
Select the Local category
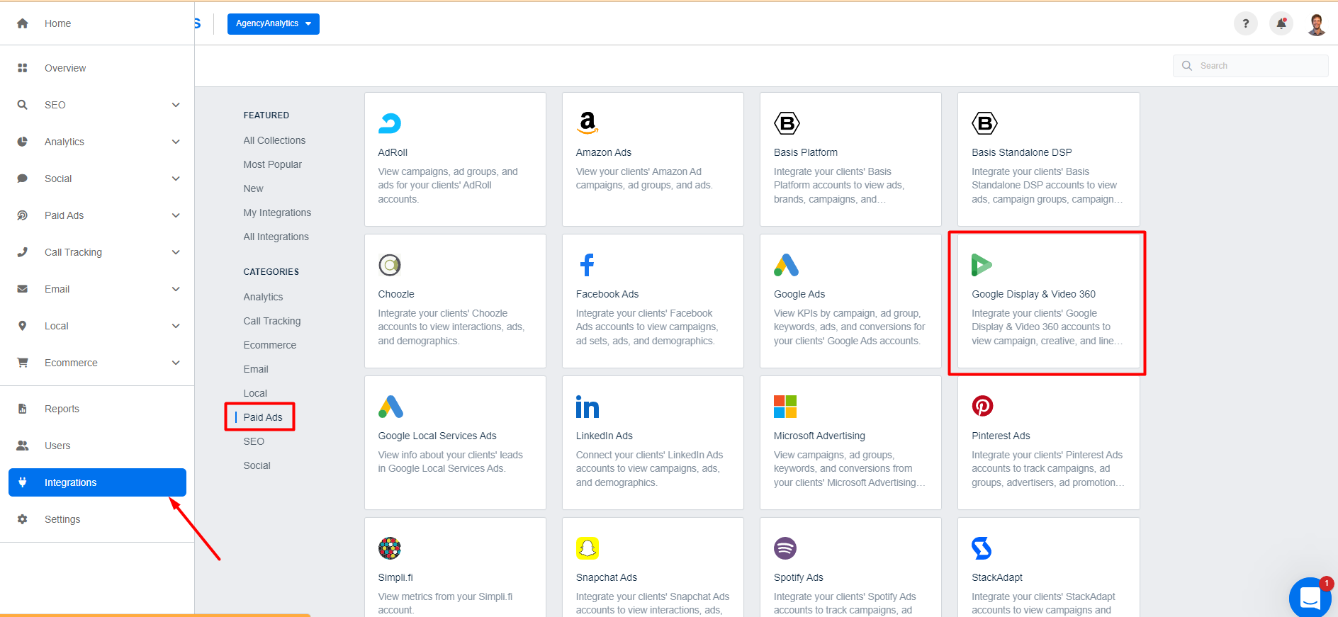pyautogui.click(x=255, y=393)
